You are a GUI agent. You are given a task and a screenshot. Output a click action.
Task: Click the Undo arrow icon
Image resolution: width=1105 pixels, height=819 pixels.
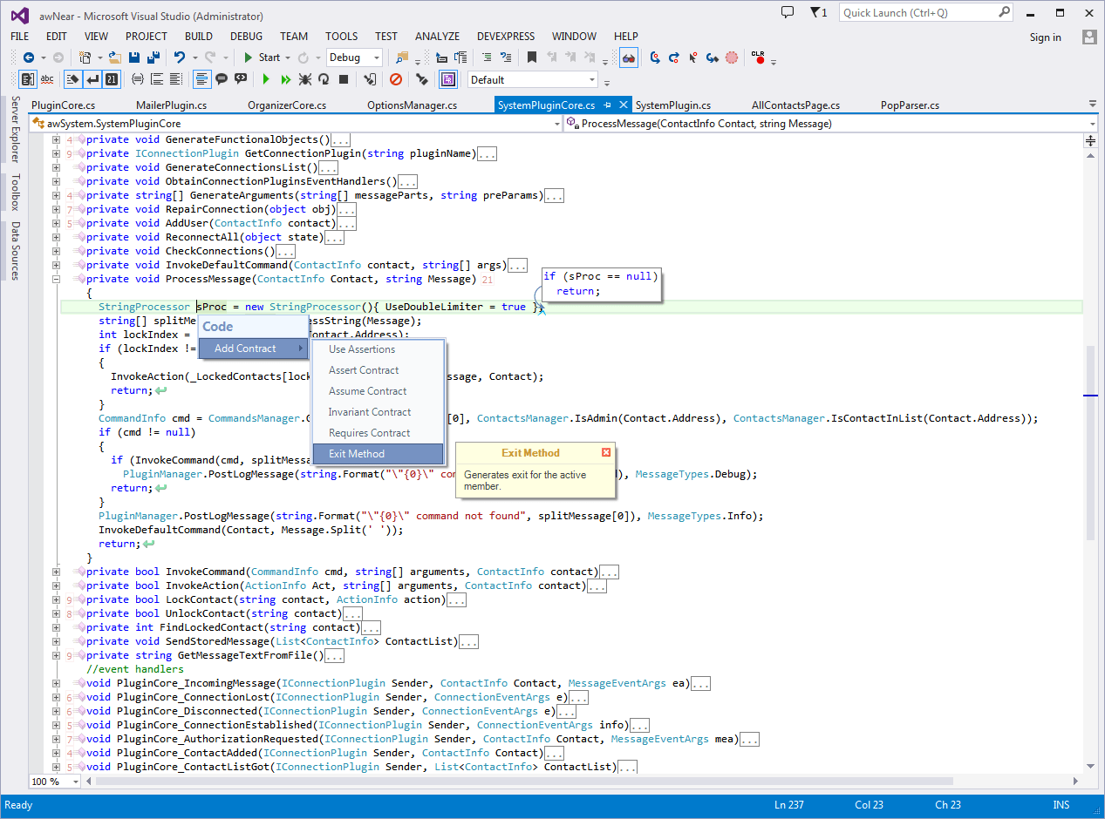(180, 58)
